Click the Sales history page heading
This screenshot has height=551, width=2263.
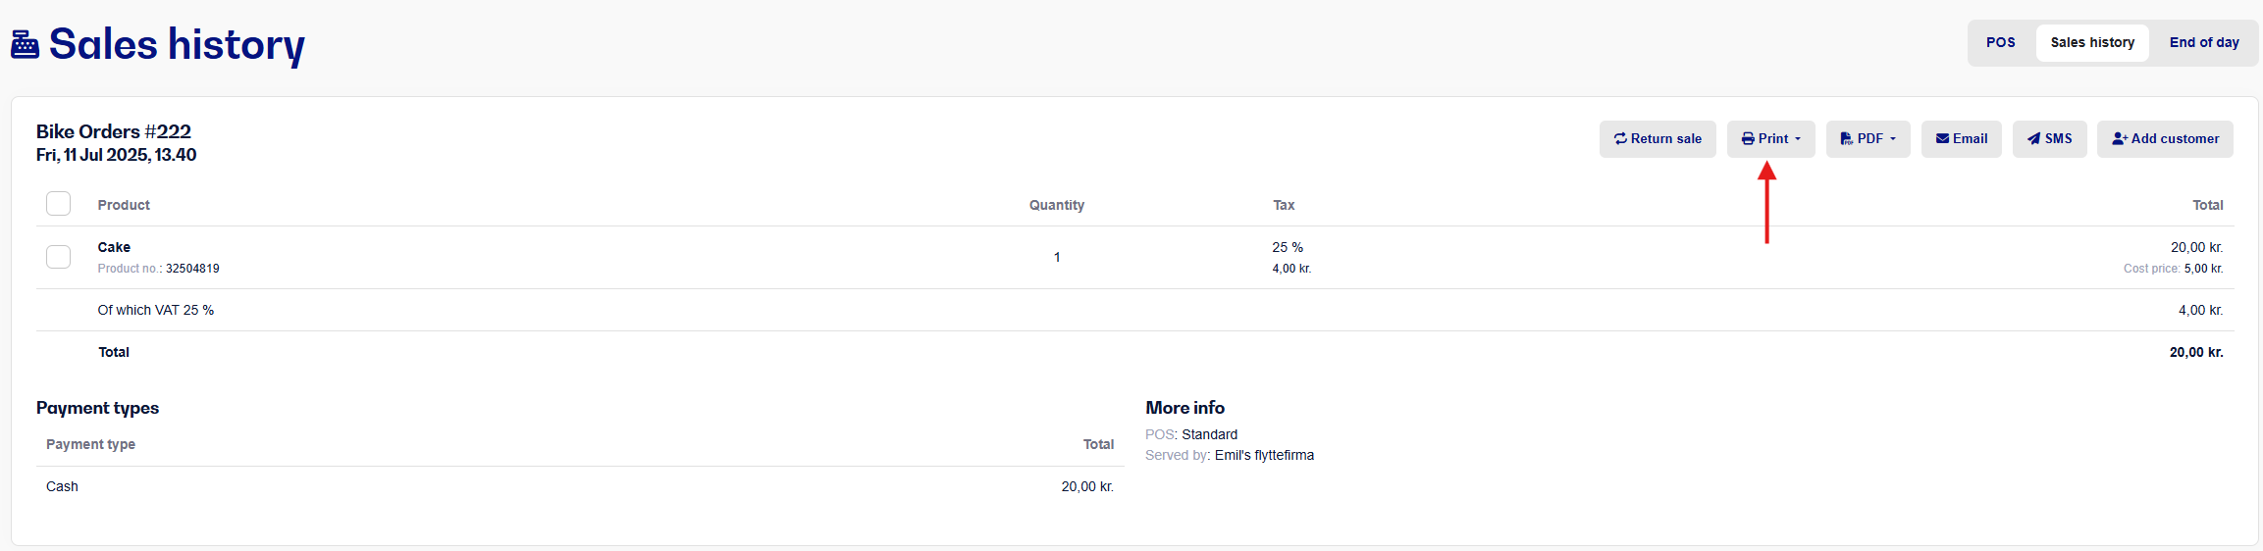(x=177, y=45)
